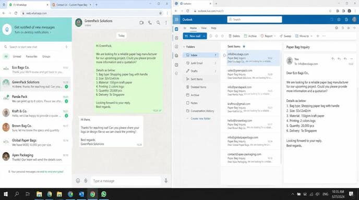Viewport: 359px width, 200px height.
Task: Open the Junk Email folder
Action: tap(201, 63)
